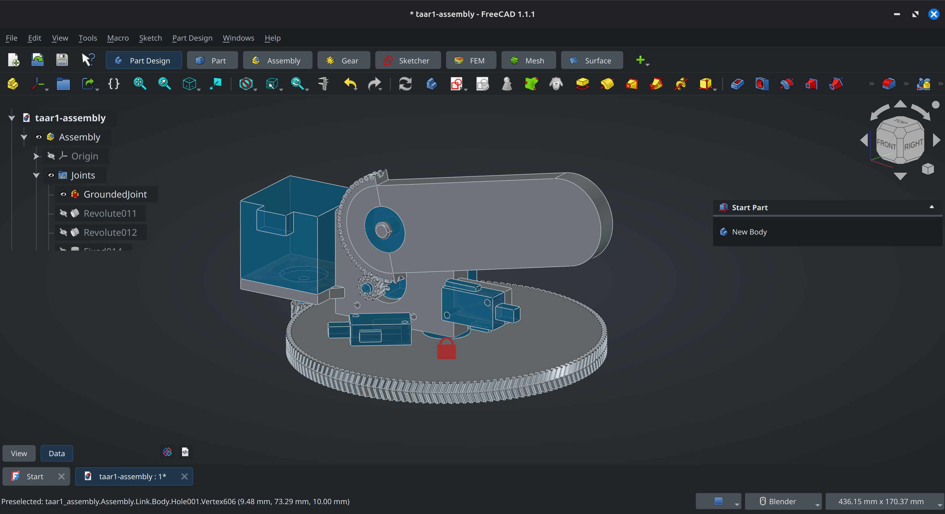Click the Additive Pipe icon
Viewport: 945px width, 514px height.
[656, 84]
